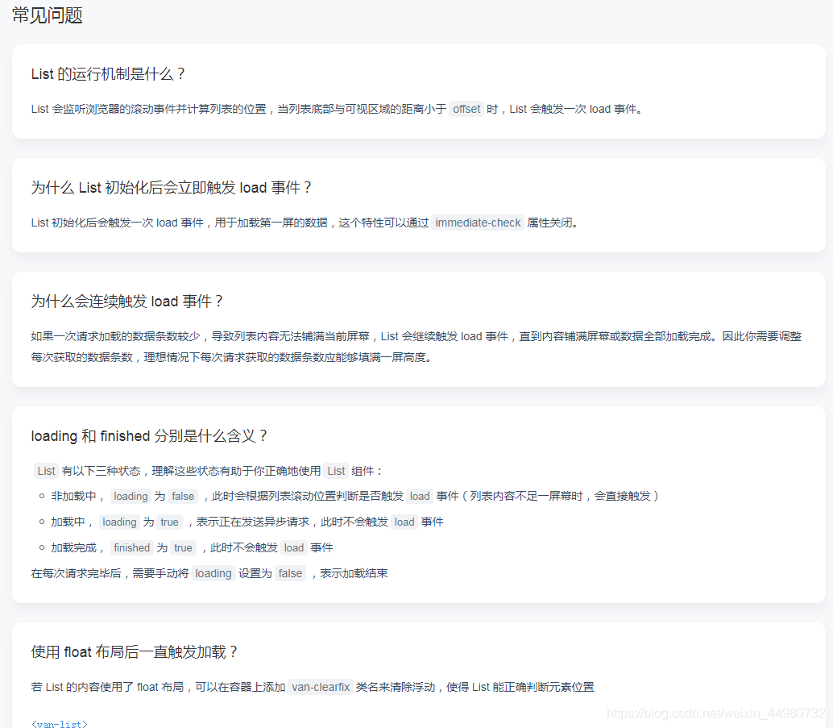Viewport: 833px width, 728px height.
Task: Click 'loading' tag in 在每次请求完毕后 sentence
Action: point(213,573)
